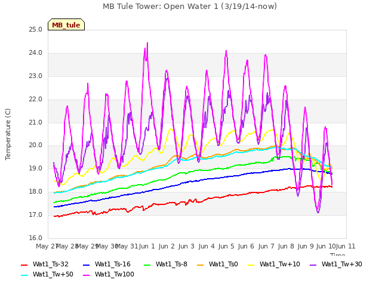Click the 'Jun 6' x-axis date label
Image resolution: width=382 pixels, height=286 pixels.
point(246,246)
